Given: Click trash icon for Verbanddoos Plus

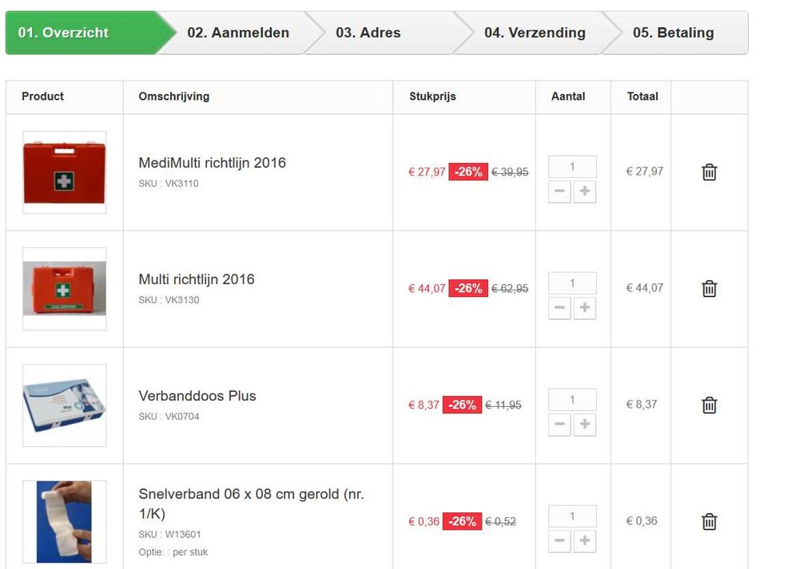Looking at the screenshot, I should tap(710, 405).
